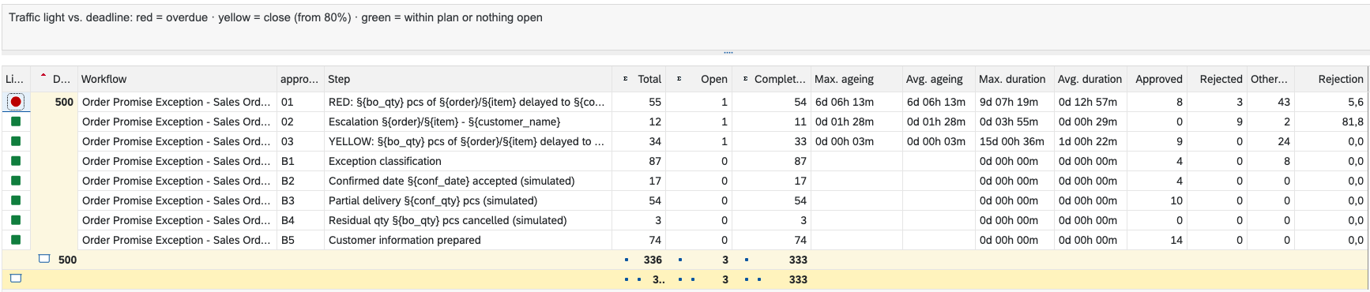Click the Workflow cell in the step B4 row
Screen dimensions: 1370x292
(177, 220)
